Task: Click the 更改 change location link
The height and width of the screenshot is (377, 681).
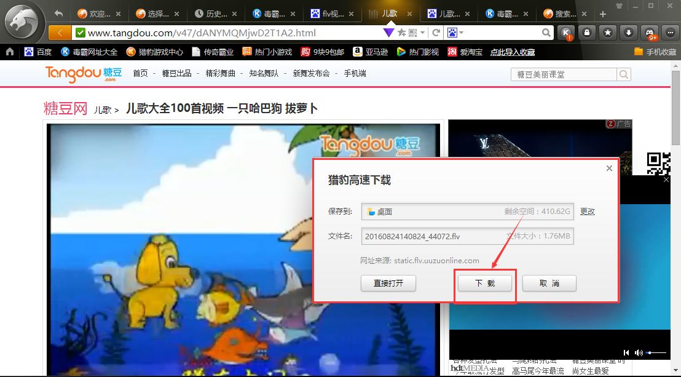Action: click(588, 212)
